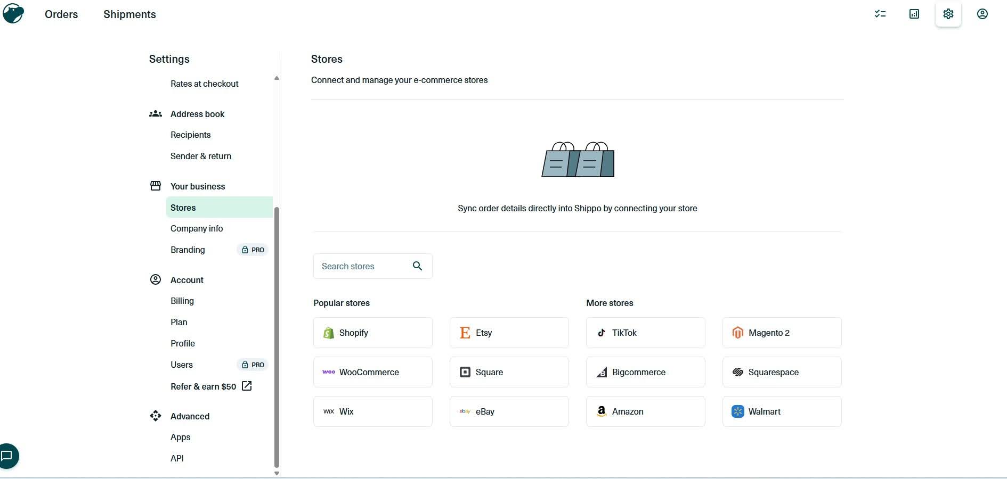Image resolution: width=1007 pixels, height=479 pixels.
Task: Click the 'Your business' section label
Action: click(198, 186)
